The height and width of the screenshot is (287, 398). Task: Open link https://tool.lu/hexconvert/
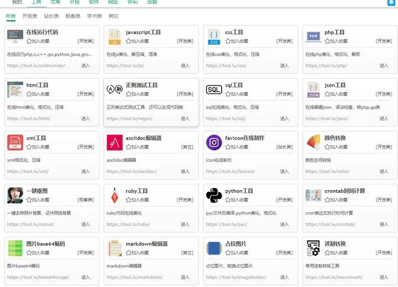[334, 277]
